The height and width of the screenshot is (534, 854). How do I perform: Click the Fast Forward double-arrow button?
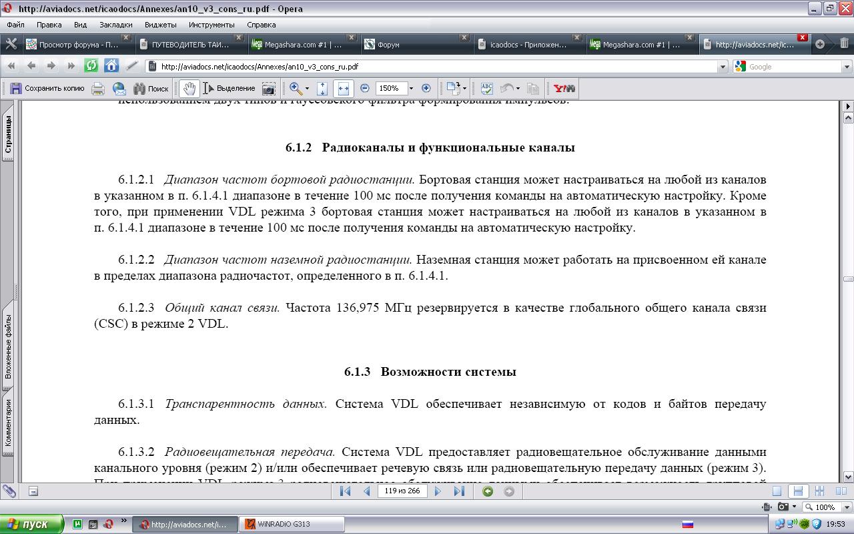click(x=71, y=66)
